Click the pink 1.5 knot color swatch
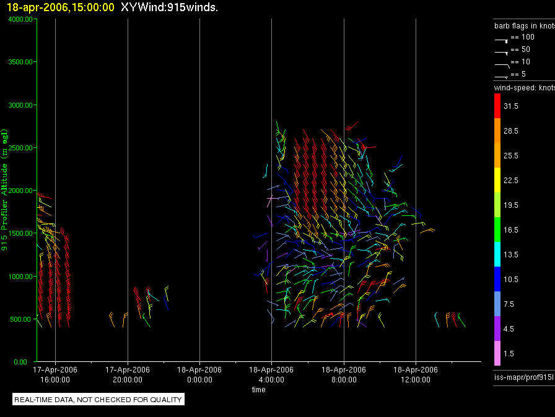This screenshot has height=417, width=555. coord(497,353)
